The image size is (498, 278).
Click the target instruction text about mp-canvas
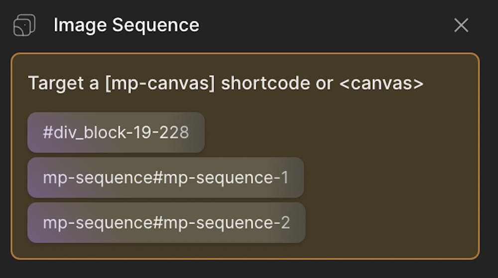226,84
